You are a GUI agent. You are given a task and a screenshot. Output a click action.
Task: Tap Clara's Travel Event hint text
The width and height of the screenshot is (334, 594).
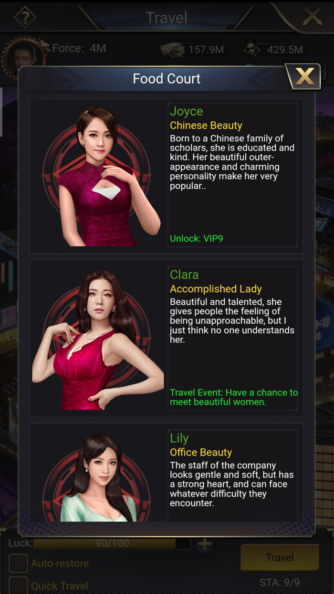pyautogui.click(x=234, y=397)
